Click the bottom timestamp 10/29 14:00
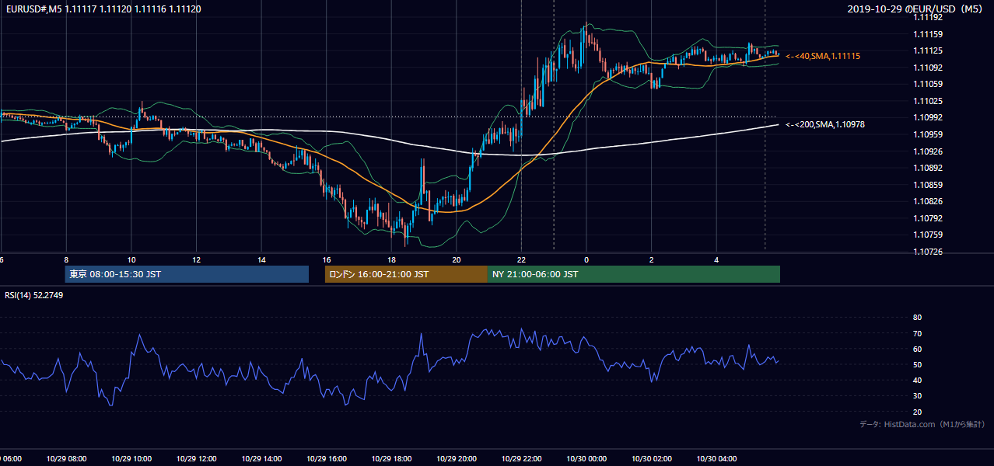Screen dimensions: 994x466 261,459
